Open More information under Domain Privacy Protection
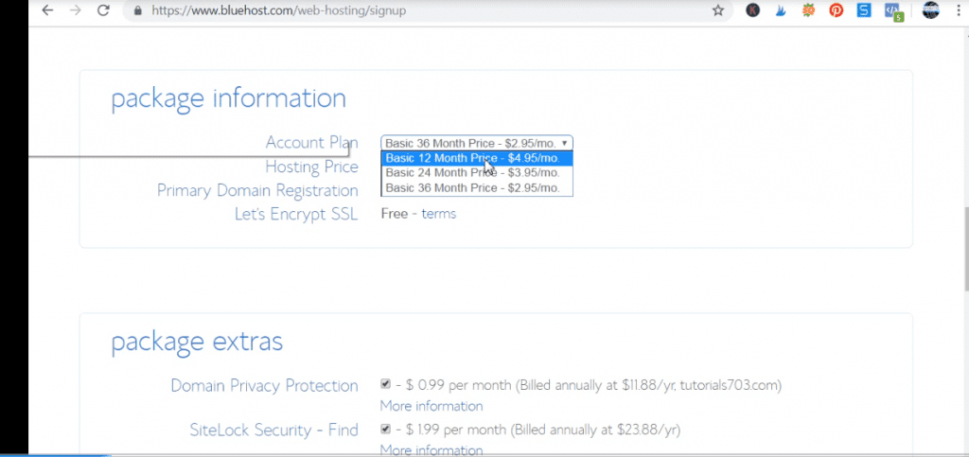The width and height of the screenshot is (969, 457). coord(431,406)
